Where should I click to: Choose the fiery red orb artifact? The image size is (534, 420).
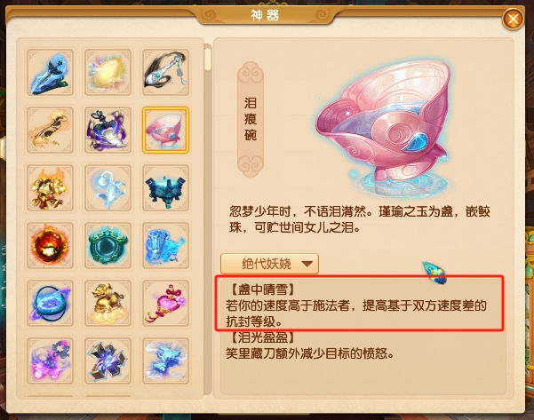[x=50, y=245]
